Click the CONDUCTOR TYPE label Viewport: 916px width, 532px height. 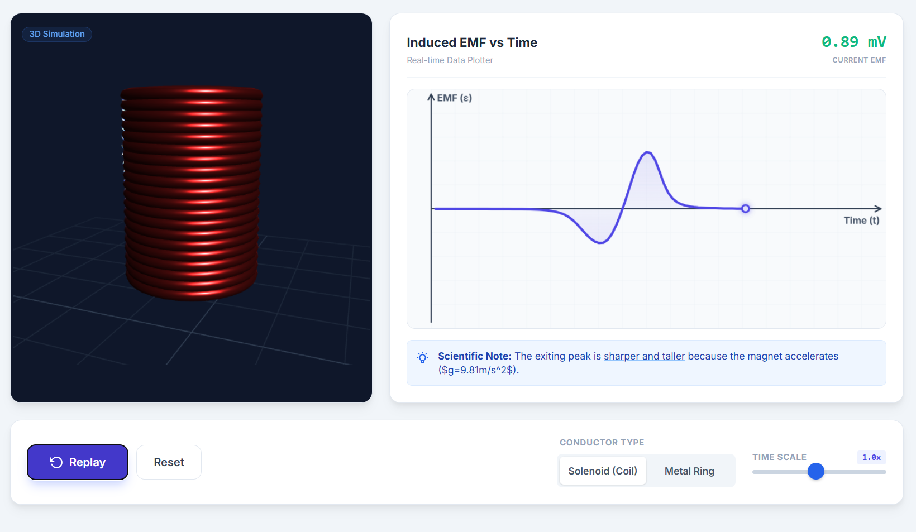pyautogui.click(x=602, y=443)
